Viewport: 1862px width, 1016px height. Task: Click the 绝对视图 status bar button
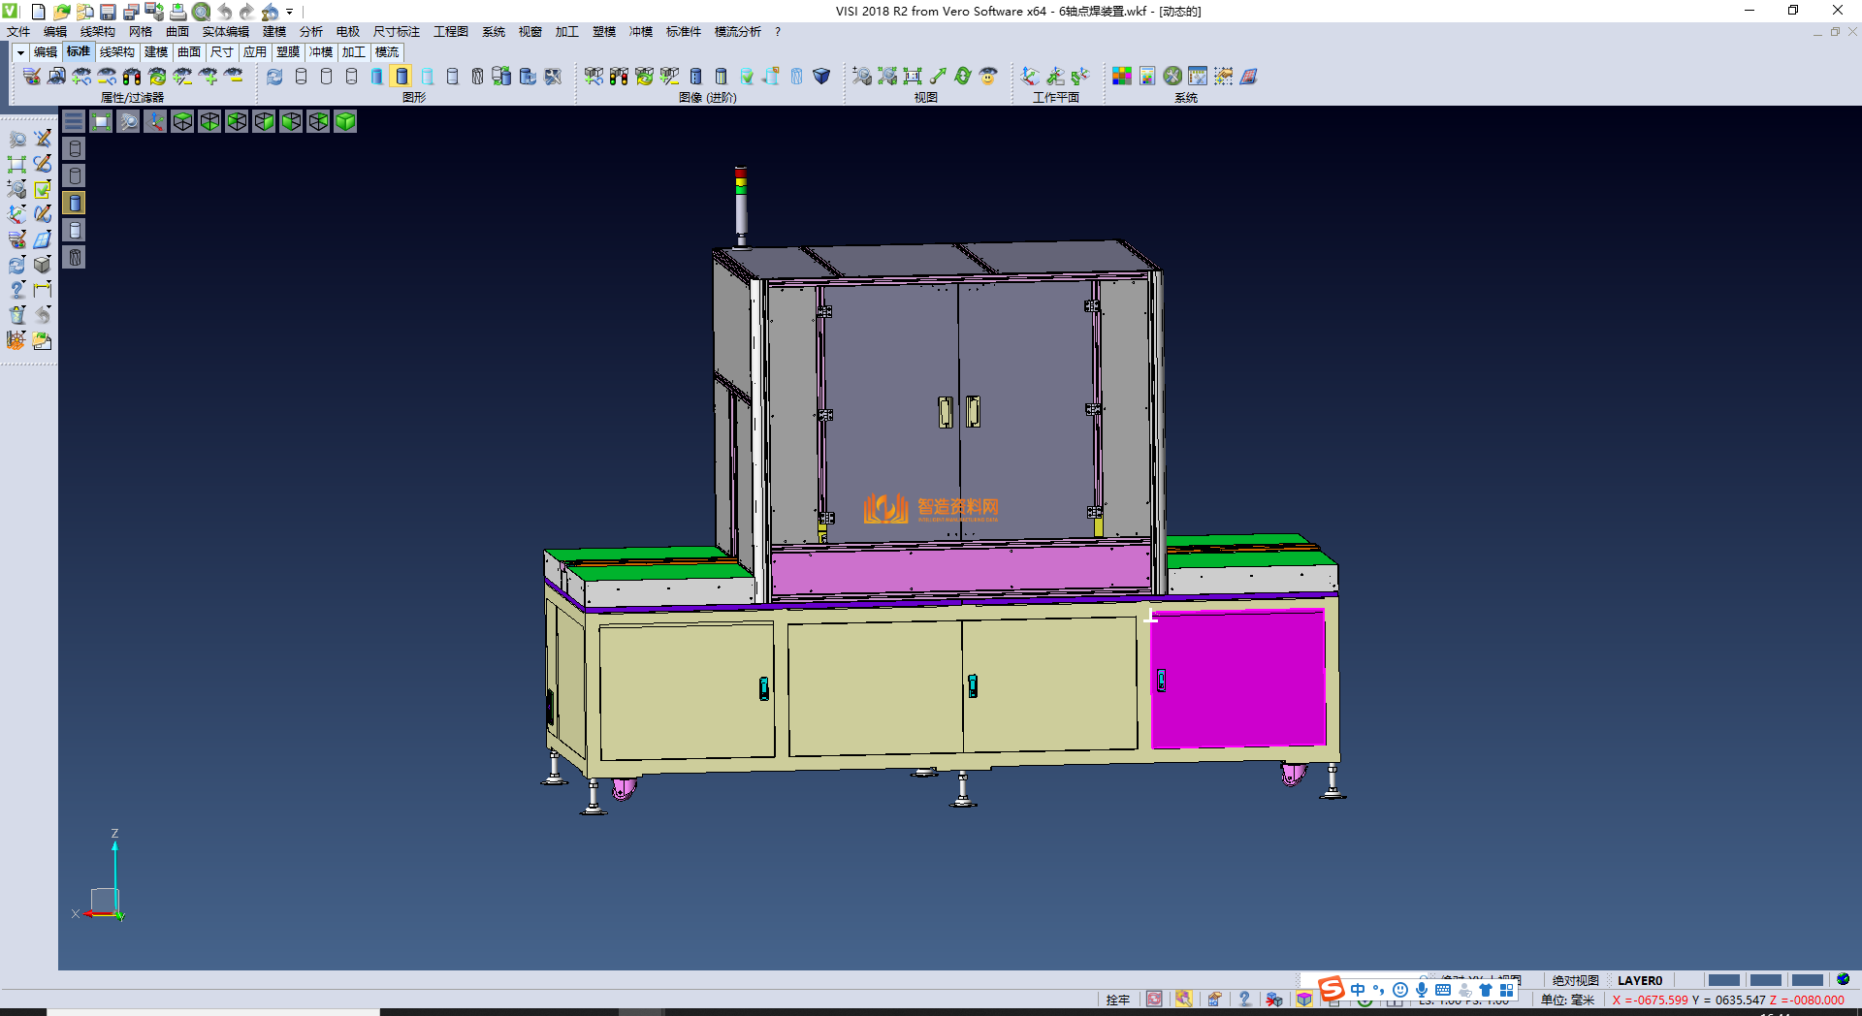coord(1575,980)
